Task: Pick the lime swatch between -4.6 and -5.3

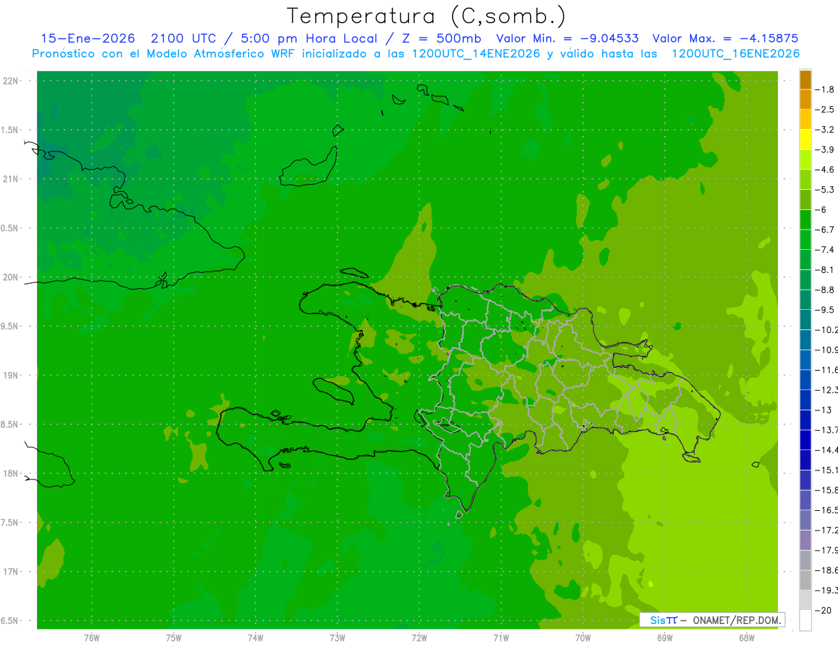Action: [805, 179]
